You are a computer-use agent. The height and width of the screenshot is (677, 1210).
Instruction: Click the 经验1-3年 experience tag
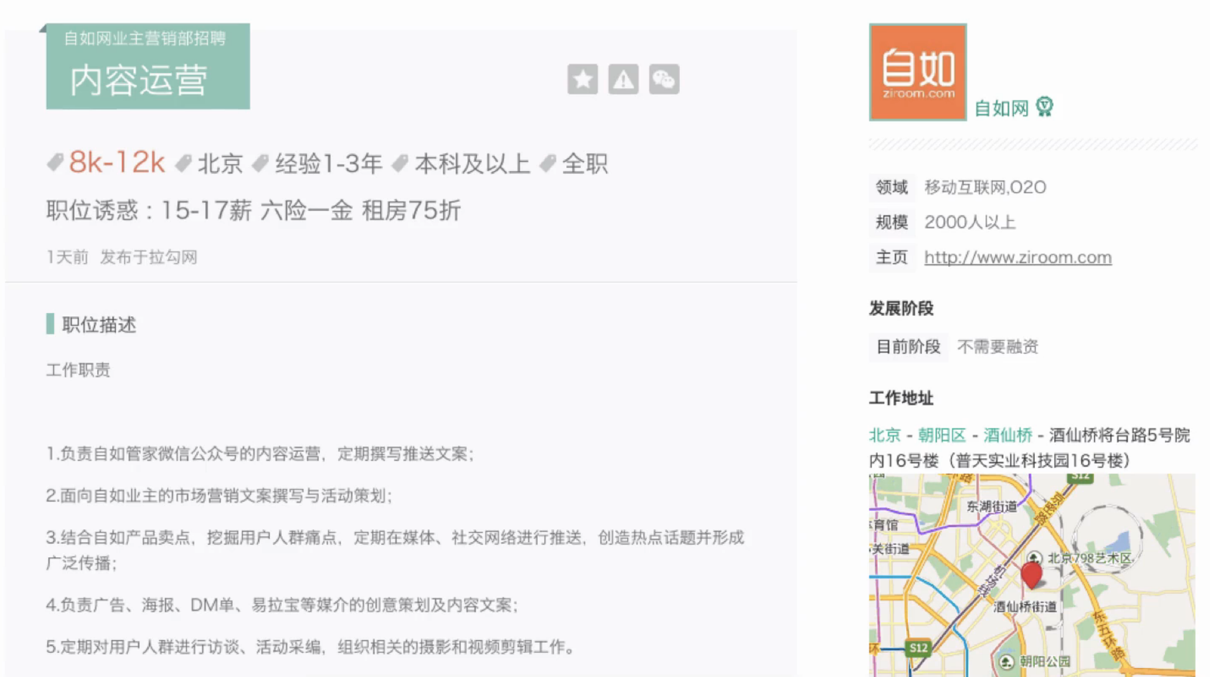pos(329,164)
